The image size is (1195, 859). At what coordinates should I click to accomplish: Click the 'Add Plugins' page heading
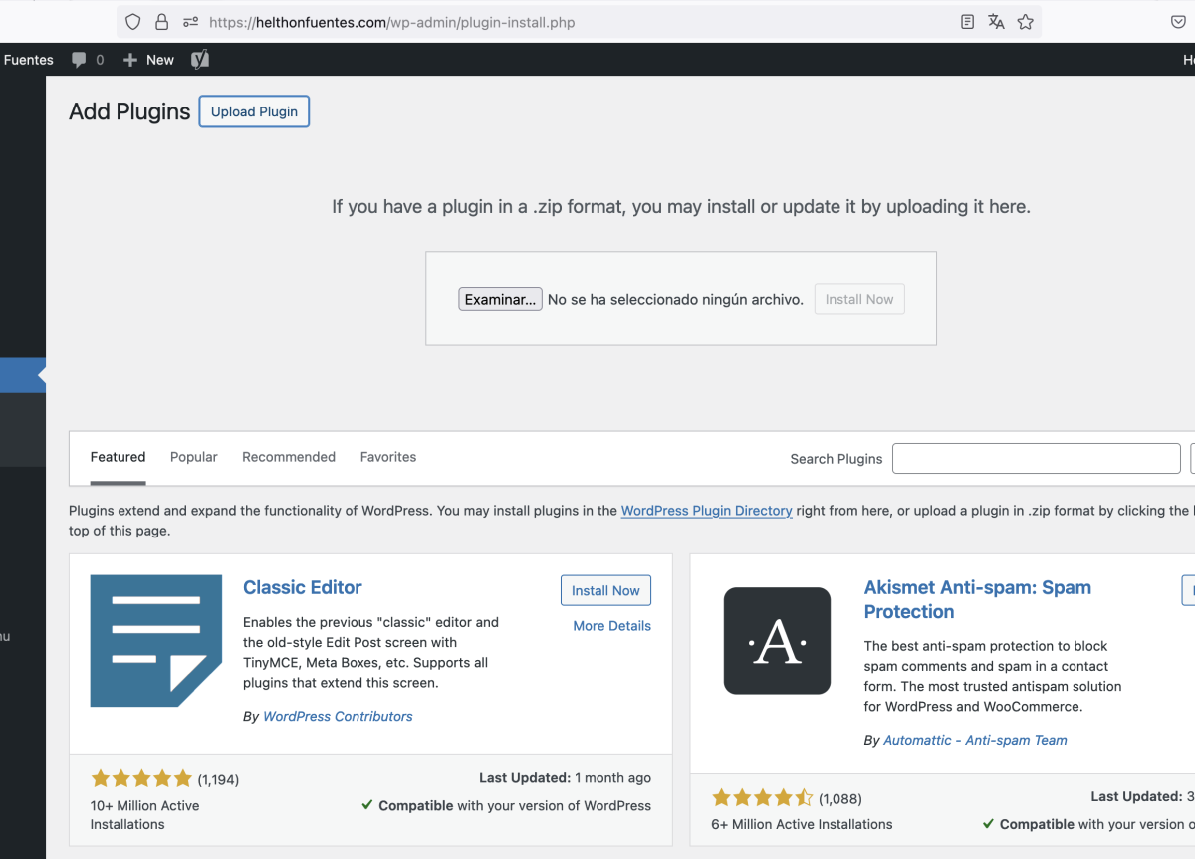pos(129,111)
